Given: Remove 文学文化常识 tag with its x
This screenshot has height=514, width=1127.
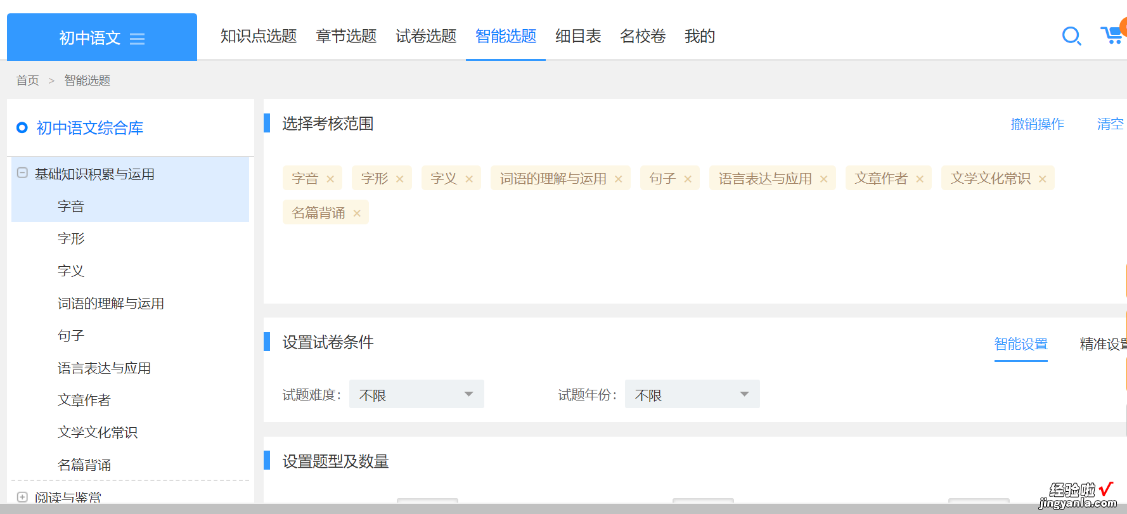Looking at the screenshot, I should coord(1043,179).
